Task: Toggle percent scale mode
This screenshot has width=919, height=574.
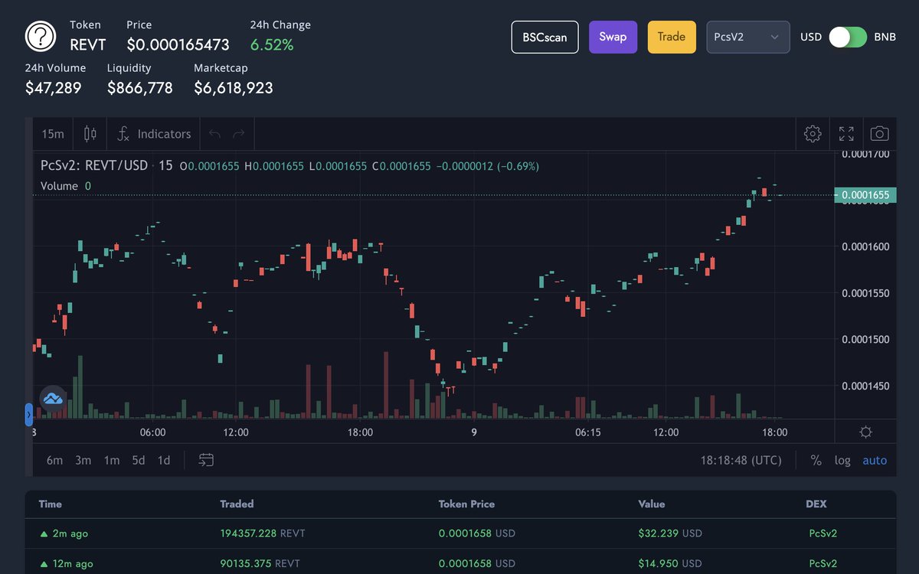Action: pos(816,460)
